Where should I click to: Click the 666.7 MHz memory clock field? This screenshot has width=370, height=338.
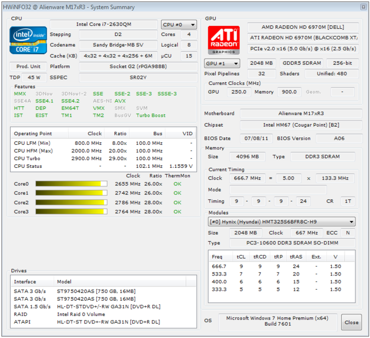[247, 178]
